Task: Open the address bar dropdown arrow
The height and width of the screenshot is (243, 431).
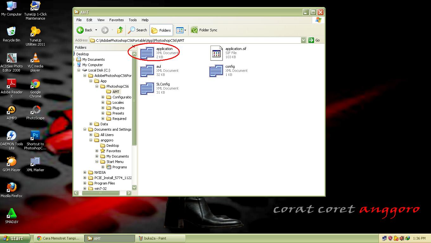Action: click(x=303, y=40)
